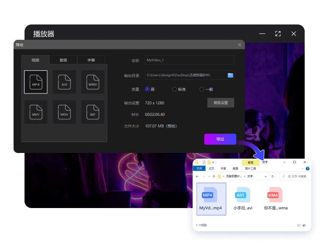Go back in File Explorer
The image size is (320, 250).
click(x=197, y=177)
